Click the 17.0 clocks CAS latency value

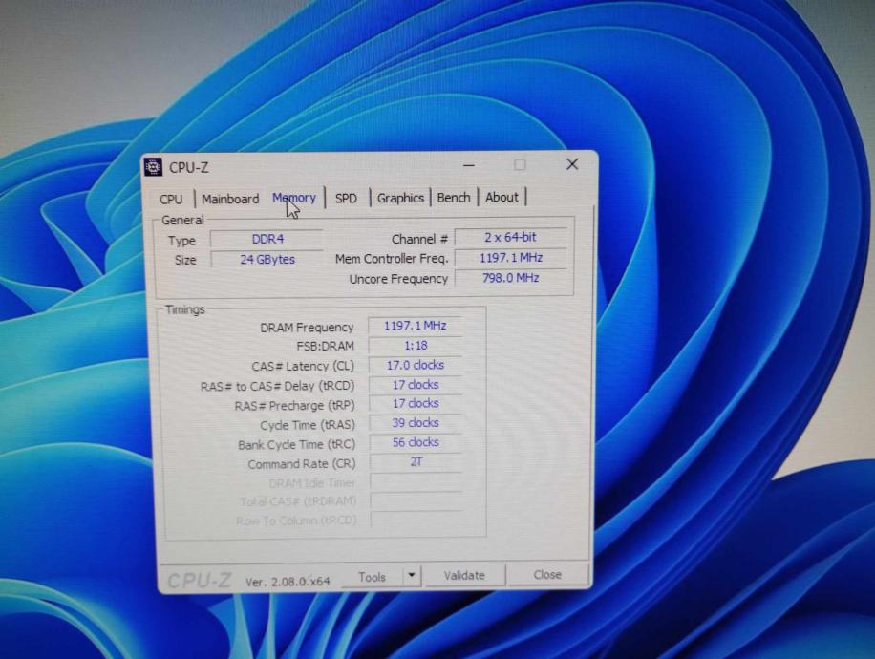click(x=416, y=365)
